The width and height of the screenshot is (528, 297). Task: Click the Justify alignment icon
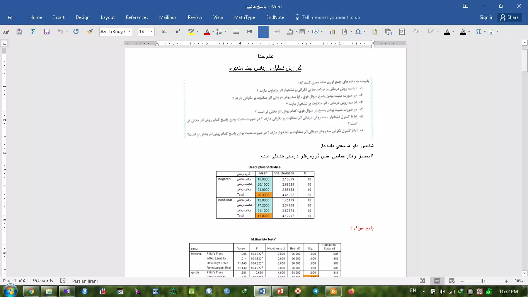[x=236, y=32]
